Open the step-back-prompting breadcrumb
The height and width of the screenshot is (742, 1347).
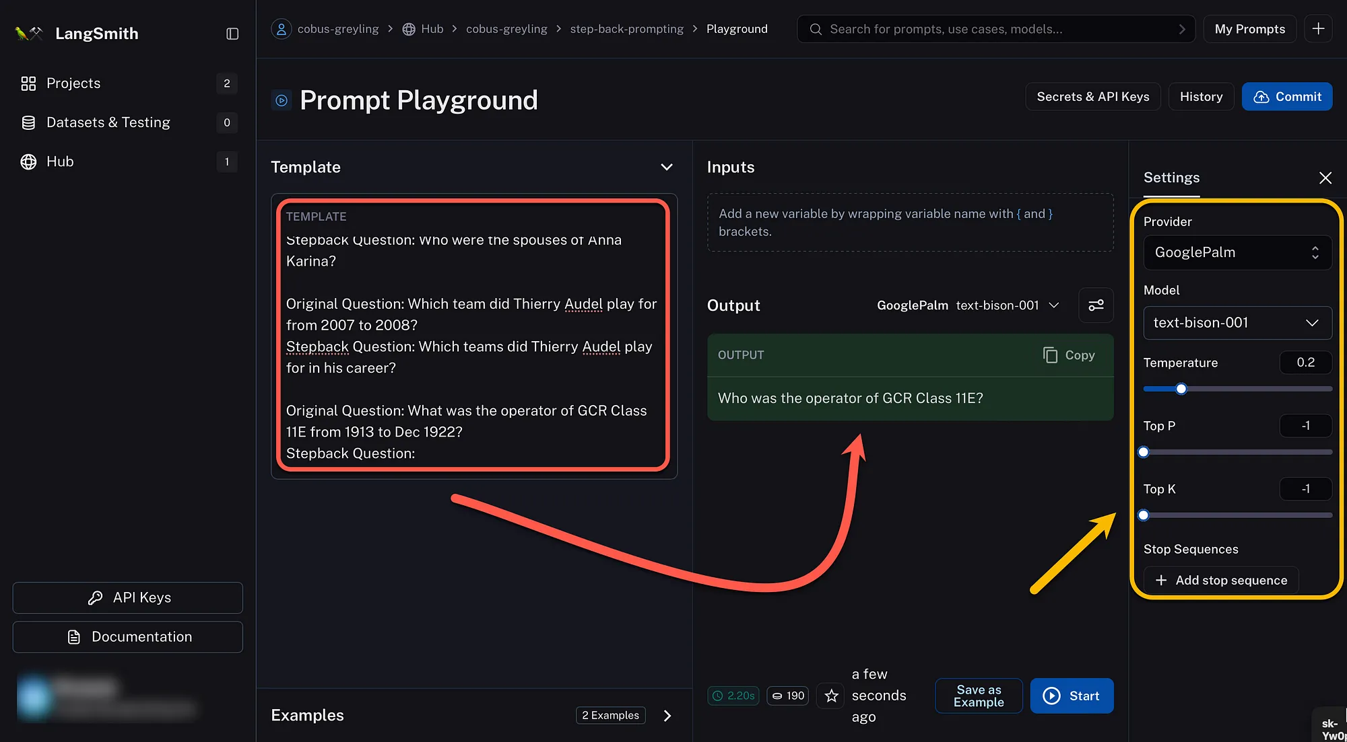coord(626,29)
